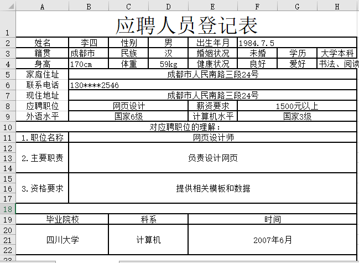Click the 四川大学 school cell
The height and width of the screenshot is (263, 359).
(62, 240)
